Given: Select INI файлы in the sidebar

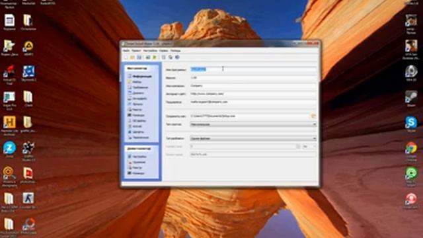Looking at the screenshot, I should (137, 120).
